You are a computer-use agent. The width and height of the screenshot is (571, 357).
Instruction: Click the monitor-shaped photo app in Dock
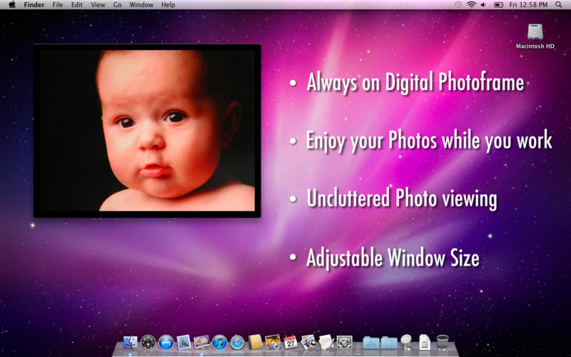coord(202,343)
